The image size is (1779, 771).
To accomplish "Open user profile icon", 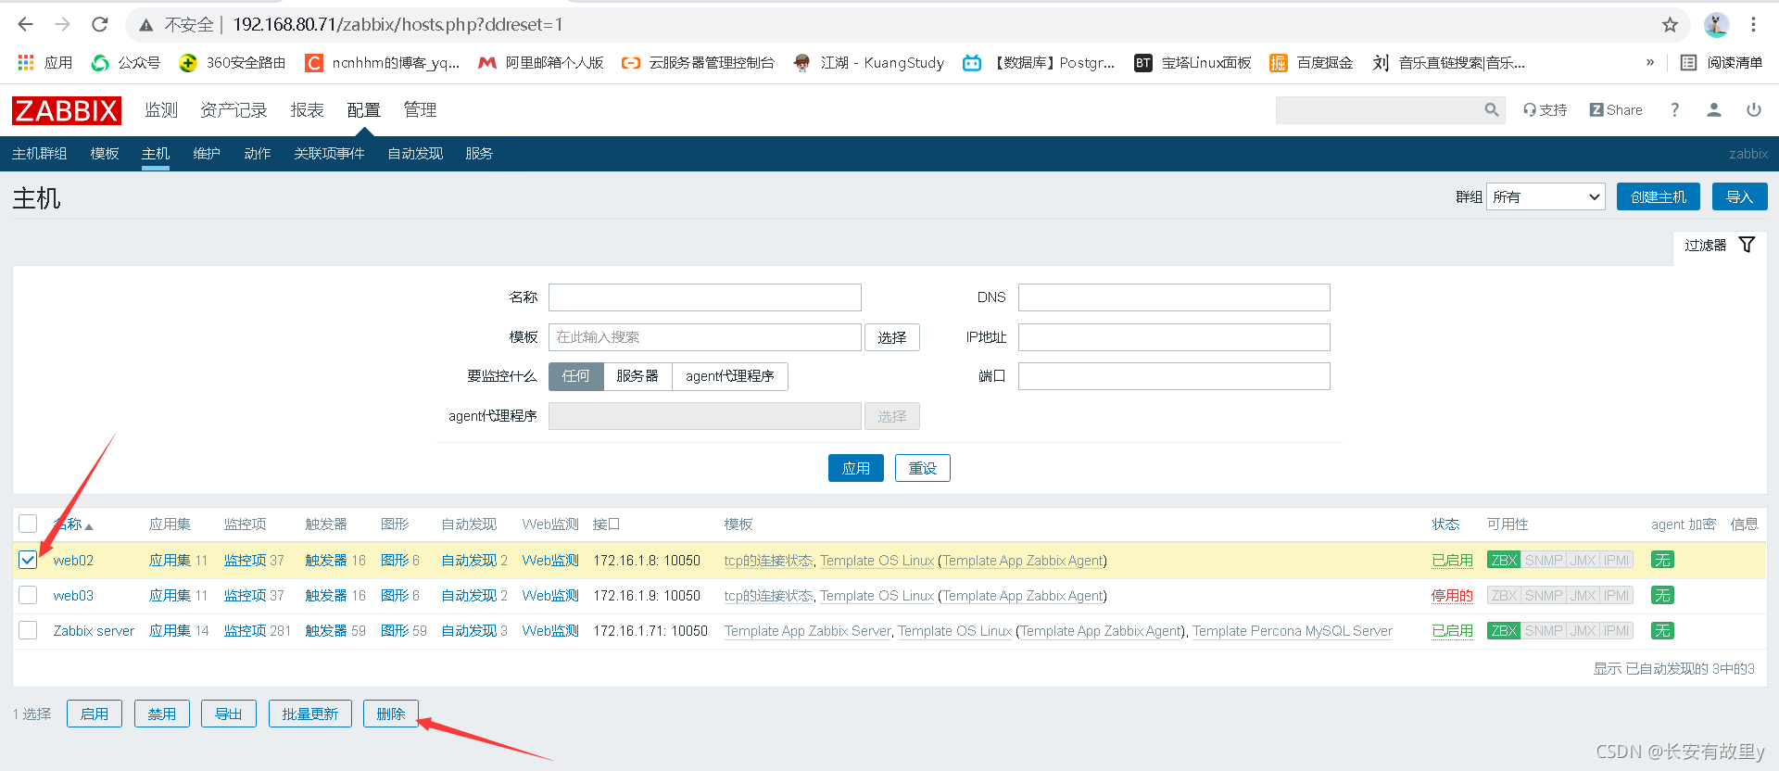I will [1714, 110].
